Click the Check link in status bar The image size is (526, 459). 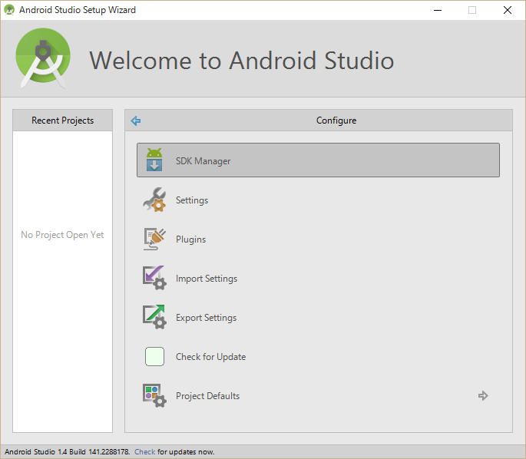[x=144, y=451]
